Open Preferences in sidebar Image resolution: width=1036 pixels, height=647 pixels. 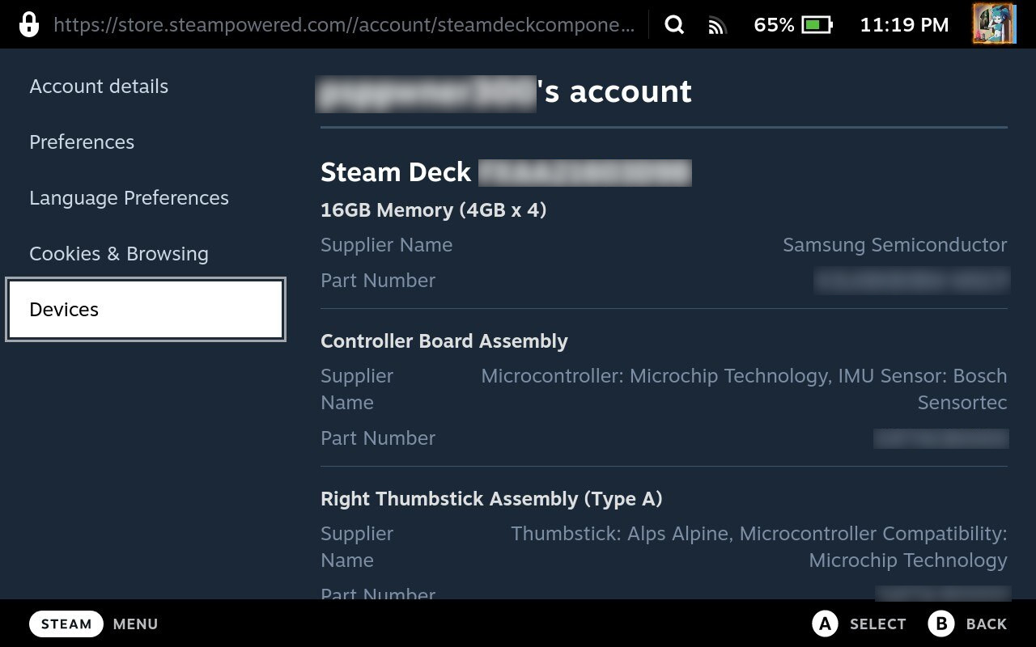(x=82, y=142)
